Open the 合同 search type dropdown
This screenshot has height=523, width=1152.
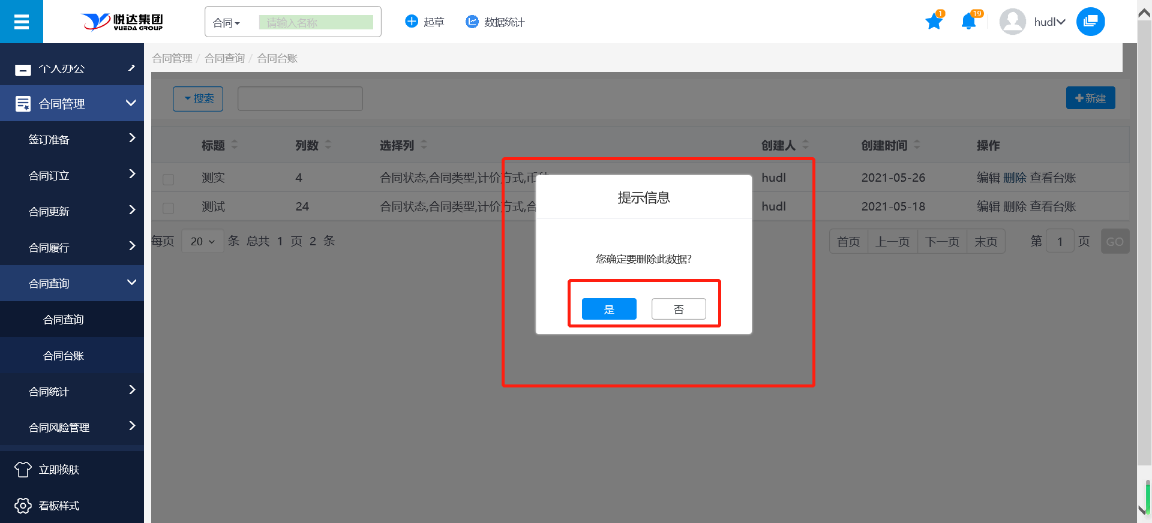point(226,23)
